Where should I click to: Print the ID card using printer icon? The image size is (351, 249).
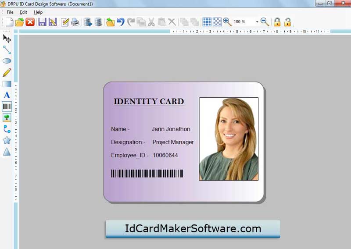pos(75,22)
